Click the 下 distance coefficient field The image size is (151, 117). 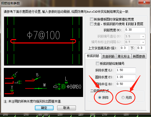click(141, 48)
